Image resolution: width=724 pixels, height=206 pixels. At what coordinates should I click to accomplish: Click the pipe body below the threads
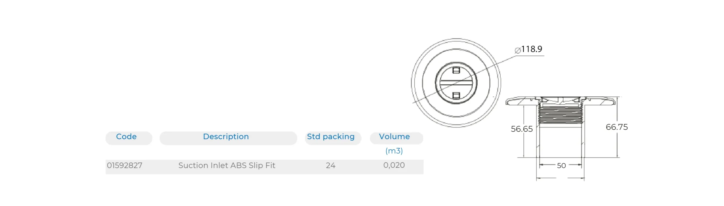coord(560,143)
